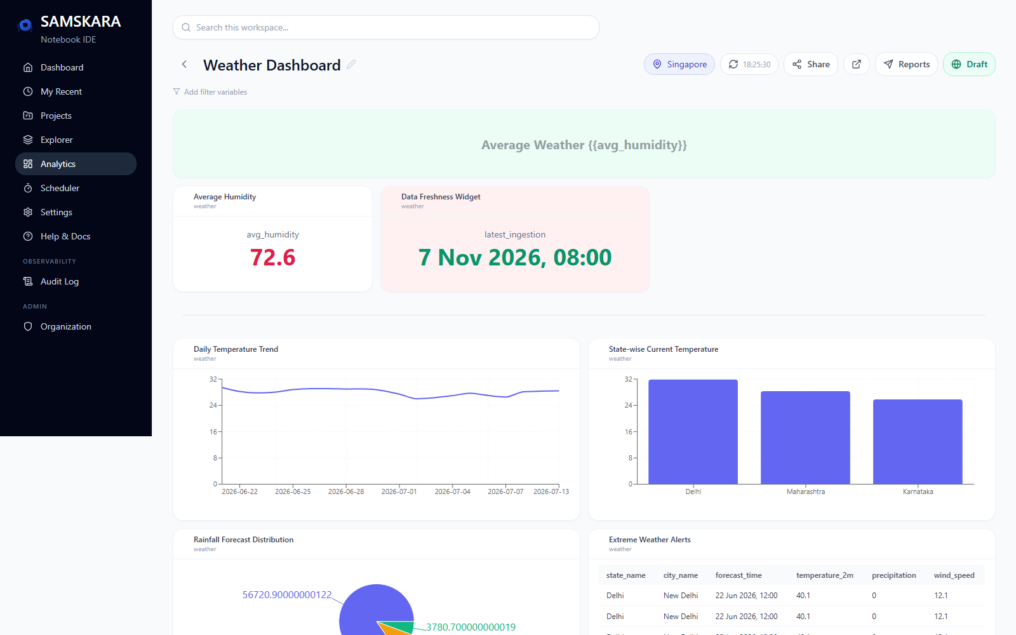Image resolution: width=1016 pixels, height=635 pixels.
Task: Click the search workspace input field
Action: click(386, 27)
